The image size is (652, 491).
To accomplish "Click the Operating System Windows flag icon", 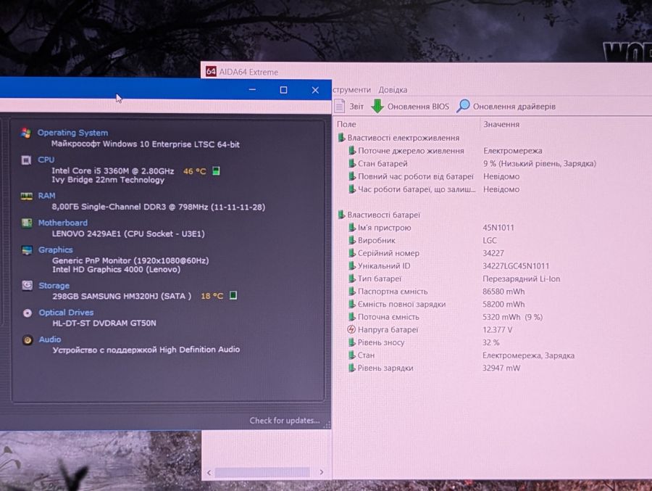I will click(26, 133).
